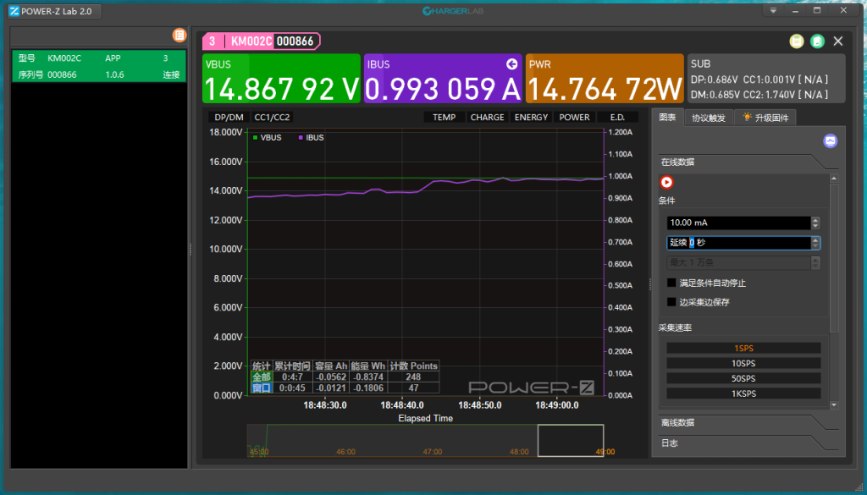The image size is (867, 495).
Task: Click scroll-up arrow of the online data panel
Action: (834, 179)
